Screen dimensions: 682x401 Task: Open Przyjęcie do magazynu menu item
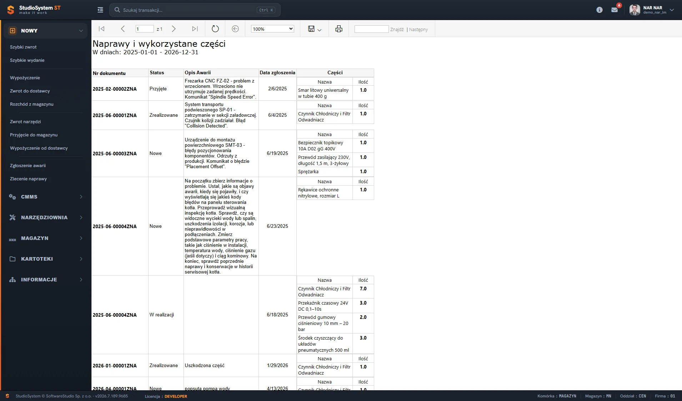34,135
